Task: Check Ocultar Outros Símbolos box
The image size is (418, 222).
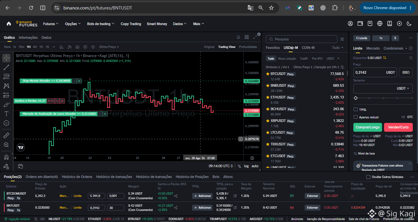Action: [x=368, y=177]
